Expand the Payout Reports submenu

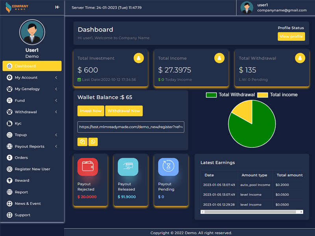pyautogui.click(x=32, y=146)
